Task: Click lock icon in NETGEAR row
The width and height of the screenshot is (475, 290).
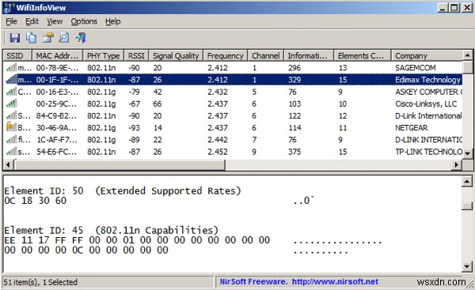Action: point(12,127)
